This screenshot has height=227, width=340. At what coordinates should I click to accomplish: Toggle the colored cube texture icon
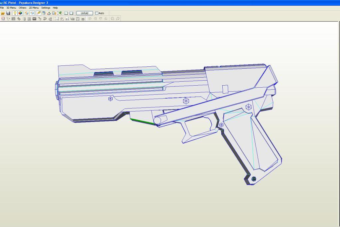click(x=20, y=13)
